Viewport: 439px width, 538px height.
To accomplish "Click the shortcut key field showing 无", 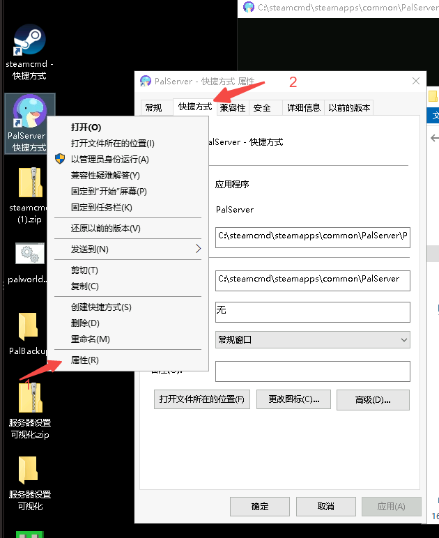I will point(312,312).
